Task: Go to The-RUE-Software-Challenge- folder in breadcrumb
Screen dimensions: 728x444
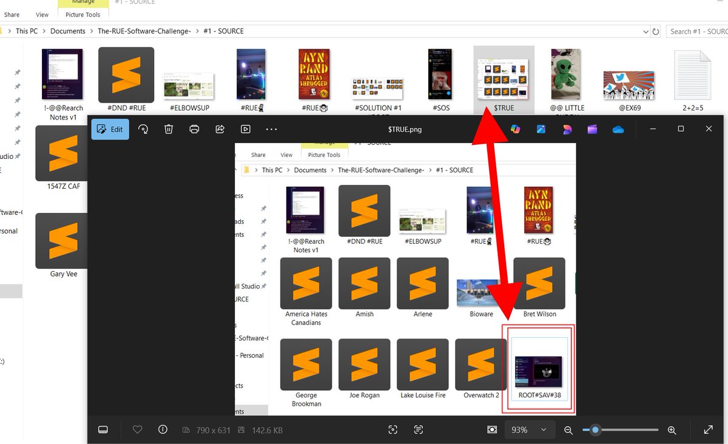Action: click(x=144, y=31)
